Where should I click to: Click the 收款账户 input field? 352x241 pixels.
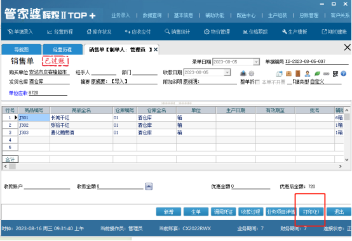[47, 186]
